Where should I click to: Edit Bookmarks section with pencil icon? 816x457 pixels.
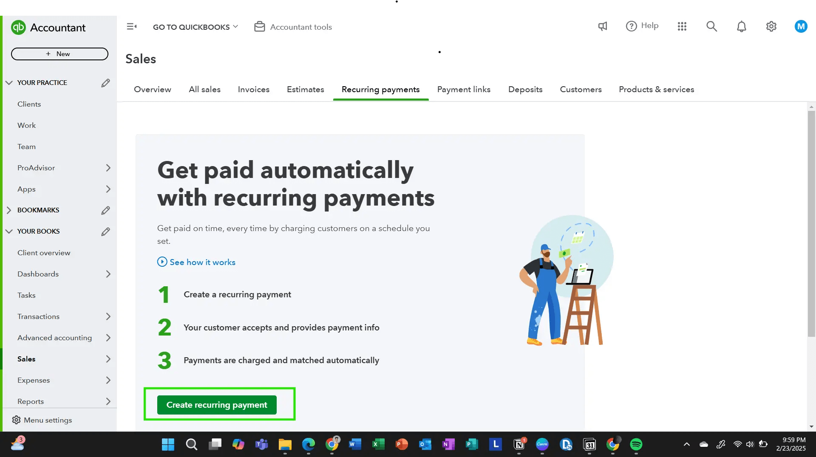tap(105, 210)
